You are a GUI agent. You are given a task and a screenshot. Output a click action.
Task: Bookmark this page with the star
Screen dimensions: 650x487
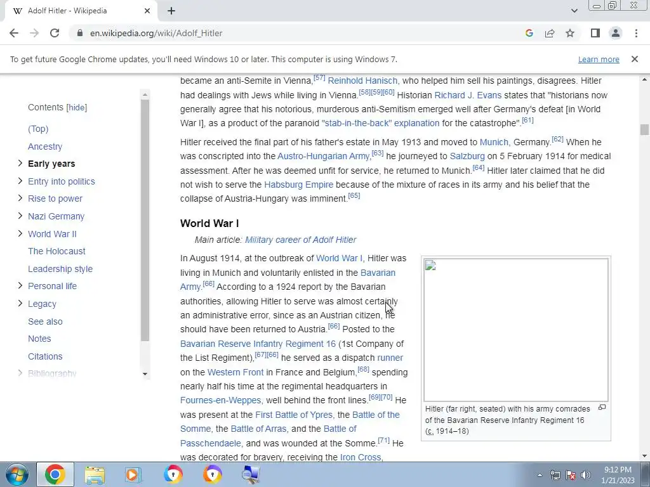(570, 33)
